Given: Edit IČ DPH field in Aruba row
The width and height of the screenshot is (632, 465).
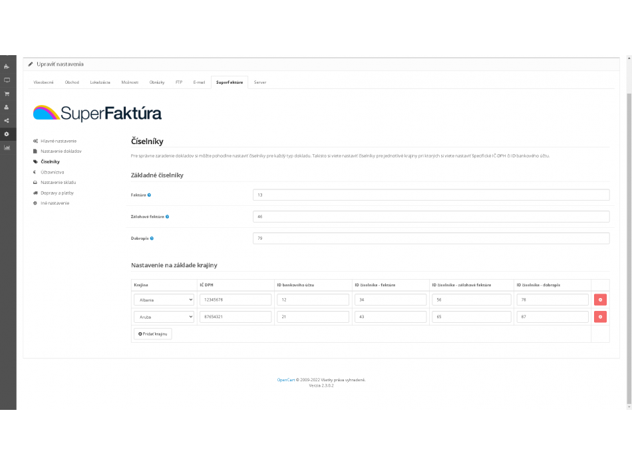Looking at the screenshot, I should tap(236, 317).
